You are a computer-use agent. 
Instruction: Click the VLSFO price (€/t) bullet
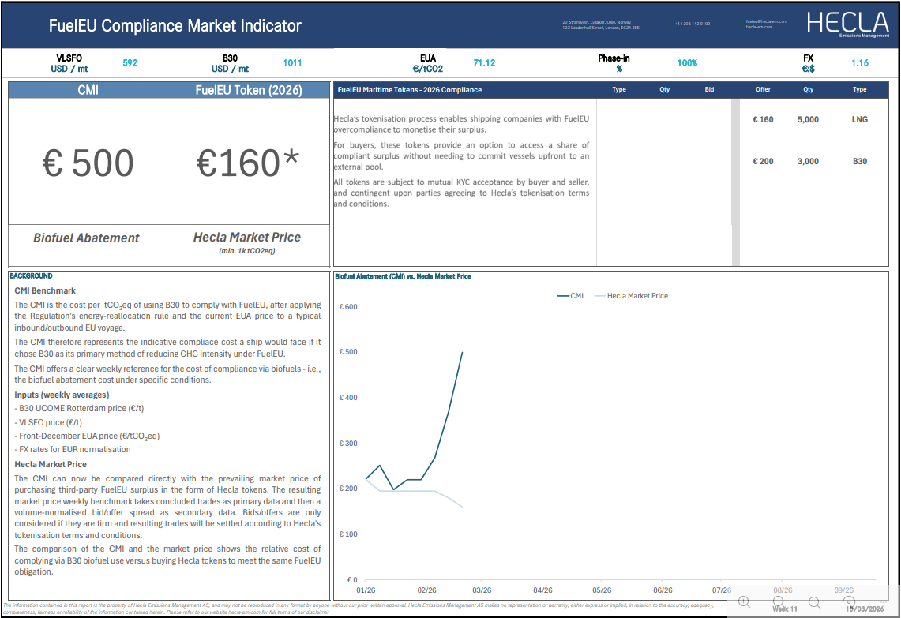[x=48, y=422]
